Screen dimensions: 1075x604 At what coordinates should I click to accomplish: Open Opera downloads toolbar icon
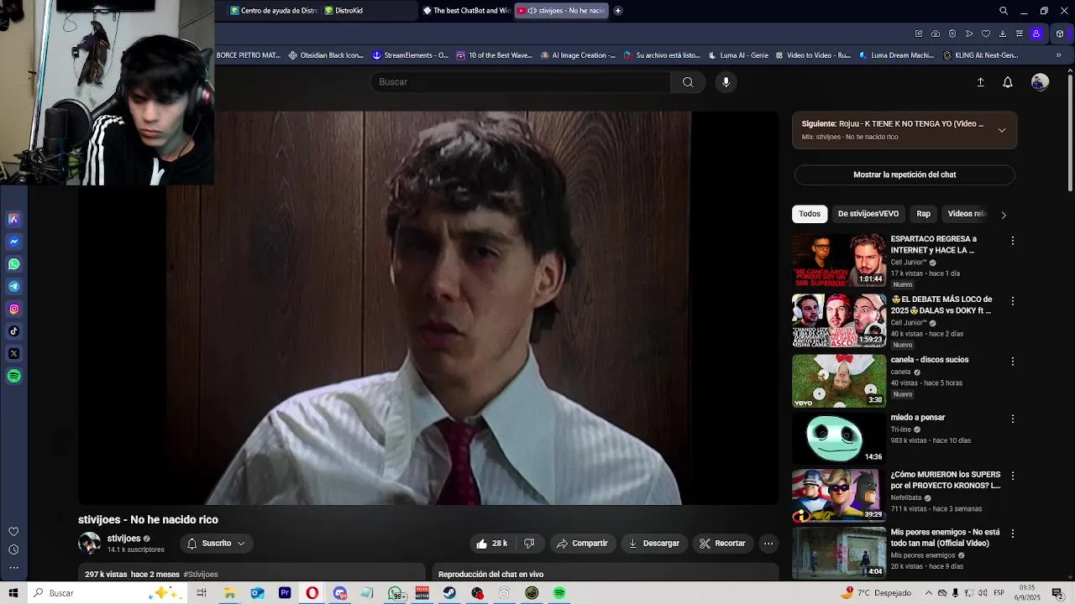click(x=1003, y=34)
